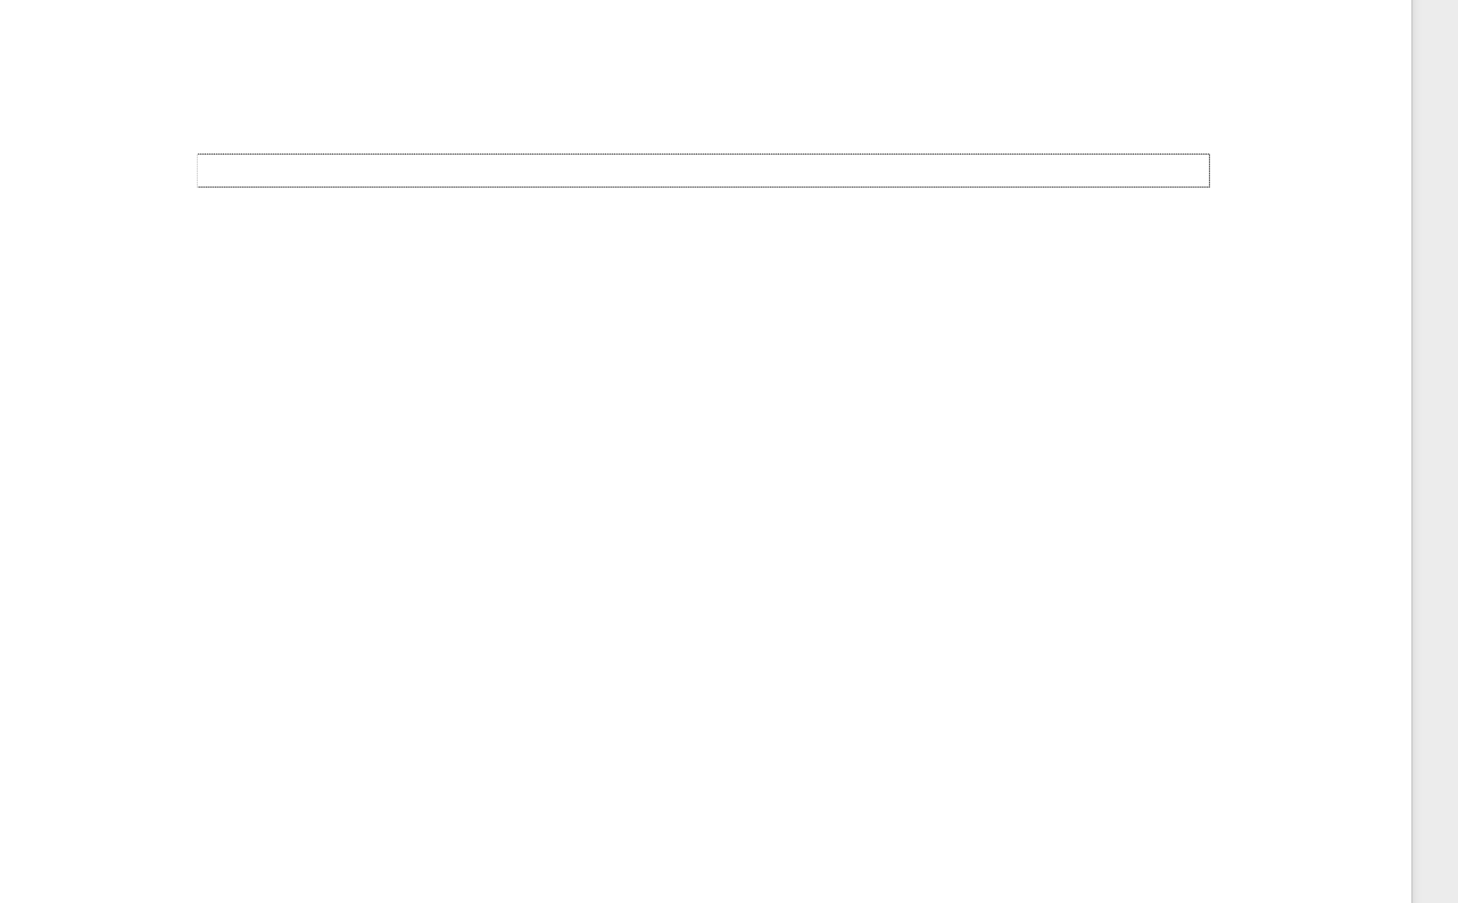Click the right edge of the dotted frame
Viewport: 1458px width, 903px height.
point(1210,171)
